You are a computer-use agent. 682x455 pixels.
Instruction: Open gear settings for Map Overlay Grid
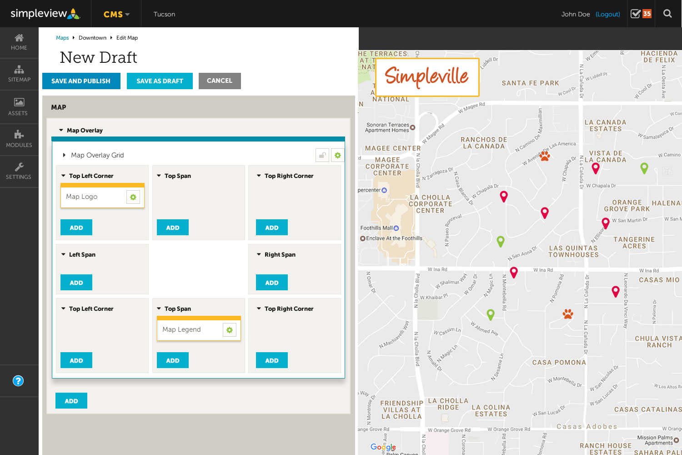(338, 155)
